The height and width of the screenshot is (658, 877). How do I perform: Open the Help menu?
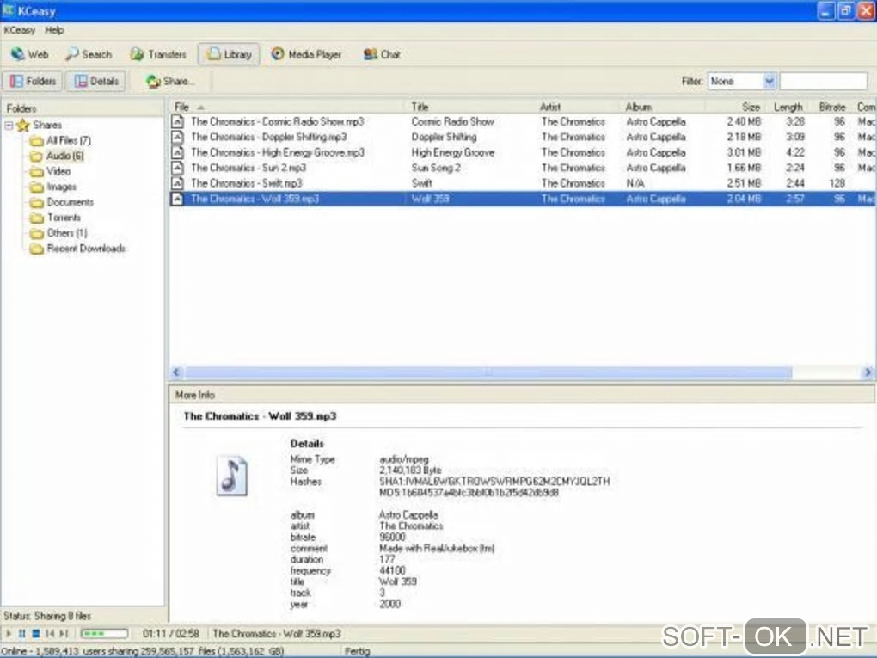54,30
